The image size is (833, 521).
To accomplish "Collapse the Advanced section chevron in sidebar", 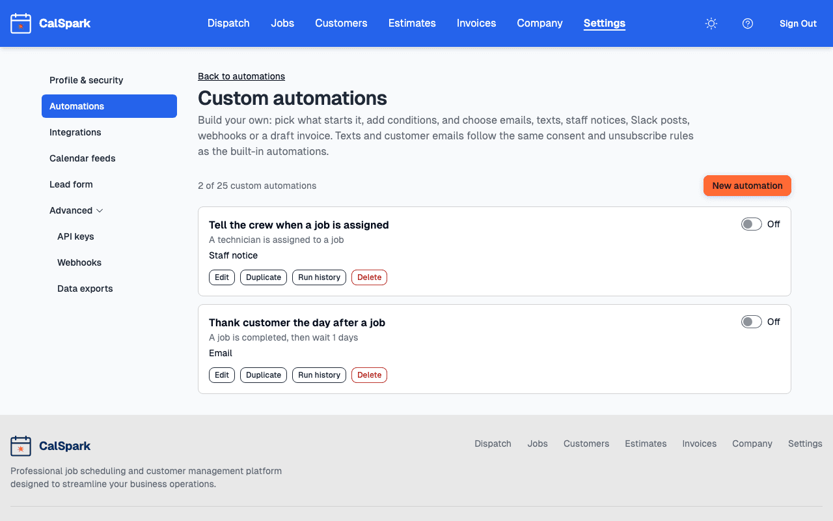I will (100, 210).
